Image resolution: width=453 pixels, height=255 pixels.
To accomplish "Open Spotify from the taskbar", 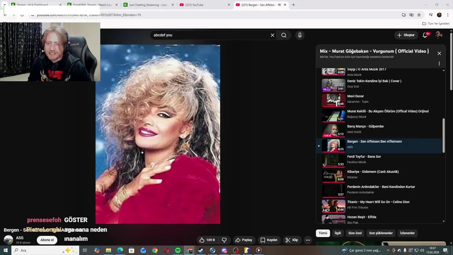I will point(178,250).
